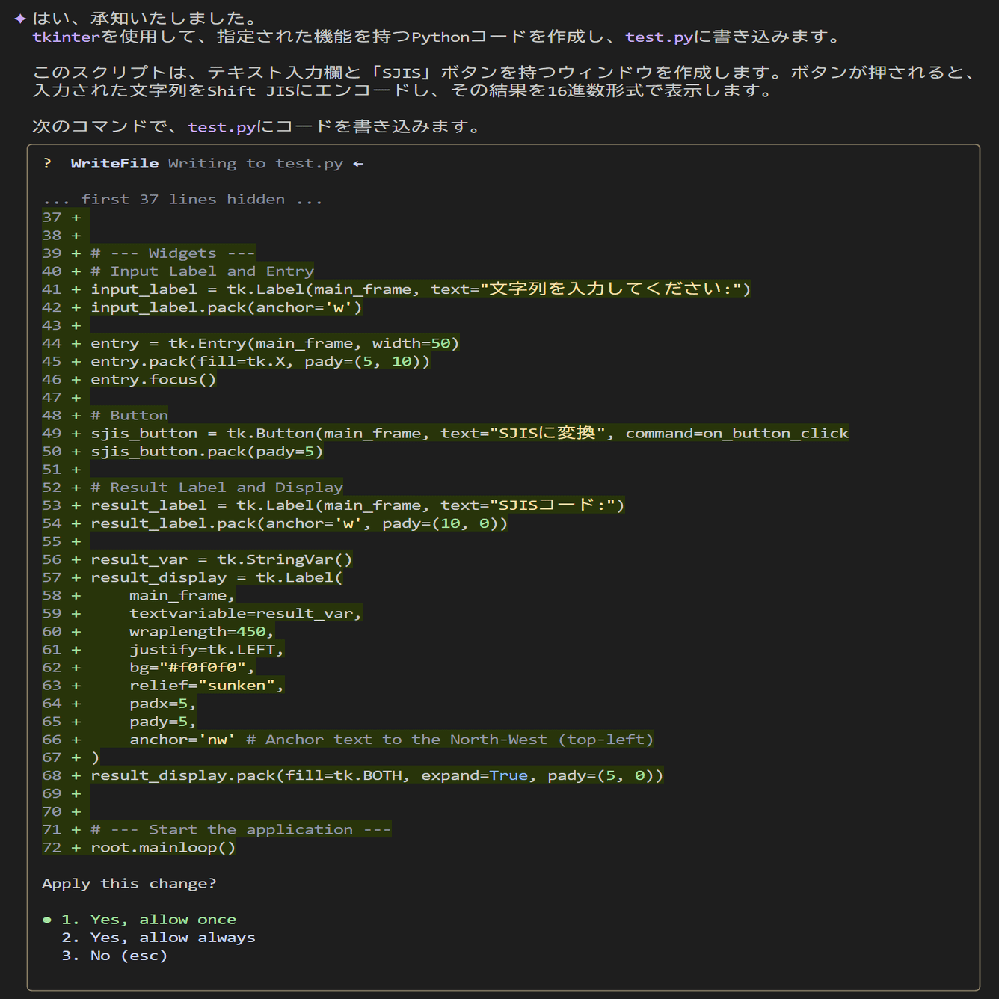Click the left arrow after "Writing to test.py"
The width and height of the screenshot is (999, 999).
358,163
